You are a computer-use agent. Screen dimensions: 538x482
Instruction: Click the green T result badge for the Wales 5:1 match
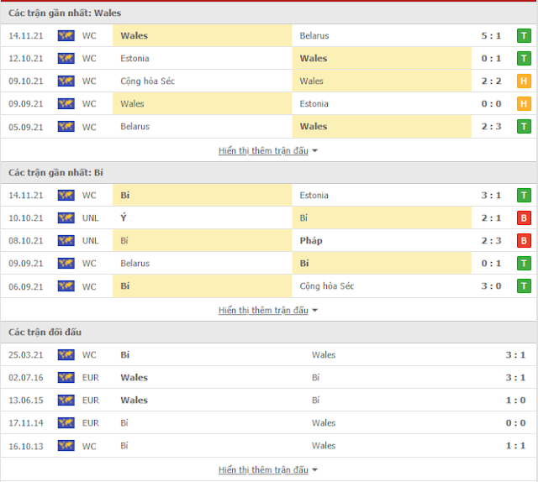pos(525,36)
